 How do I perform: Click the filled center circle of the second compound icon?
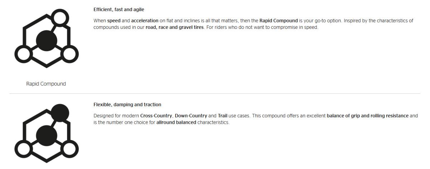tap(47, 135)
